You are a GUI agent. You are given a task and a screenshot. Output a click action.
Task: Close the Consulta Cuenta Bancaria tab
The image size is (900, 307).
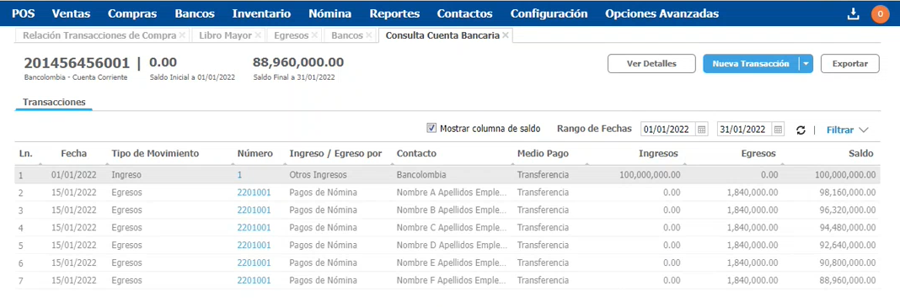(505, 35)
